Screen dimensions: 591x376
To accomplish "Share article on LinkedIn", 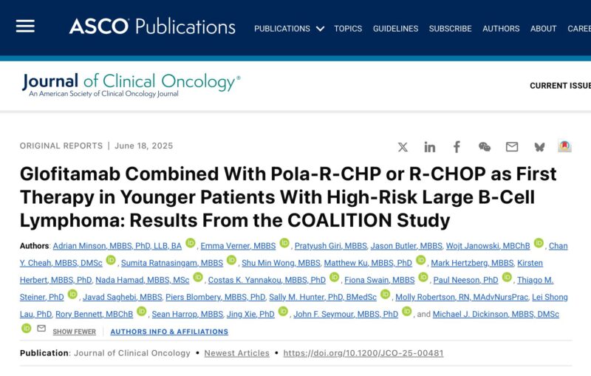I will click(430, 147).
